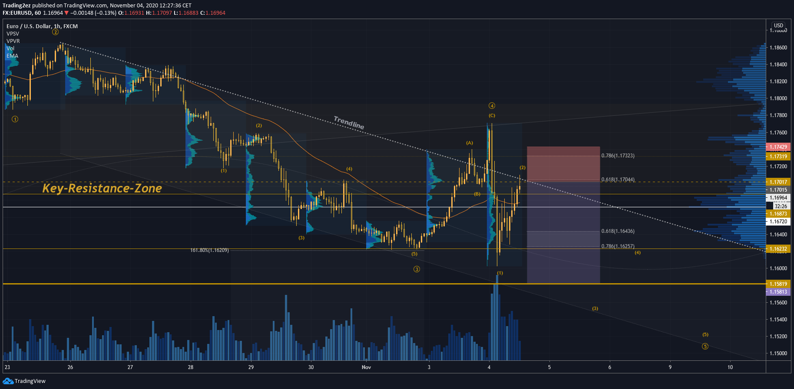Click the 10 date label on time axis

click(x=730, y=367)
